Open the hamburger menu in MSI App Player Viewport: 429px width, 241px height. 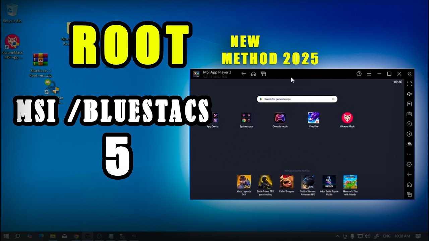369,74
